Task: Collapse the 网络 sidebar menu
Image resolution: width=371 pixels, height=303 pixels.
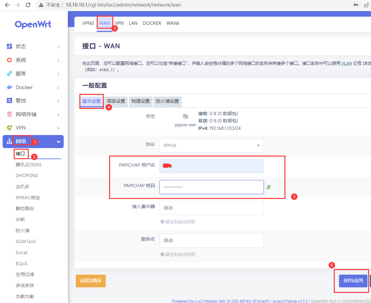Action: [58, 142]
